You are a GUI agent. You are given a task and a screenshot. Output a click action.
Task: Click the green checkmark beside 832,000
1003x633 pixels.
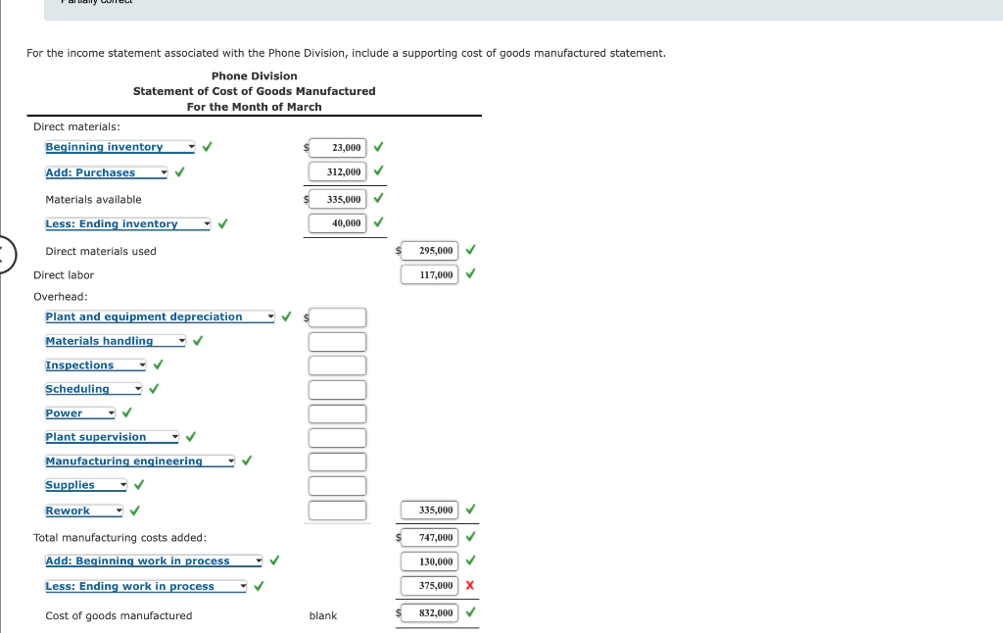point(471,611)
